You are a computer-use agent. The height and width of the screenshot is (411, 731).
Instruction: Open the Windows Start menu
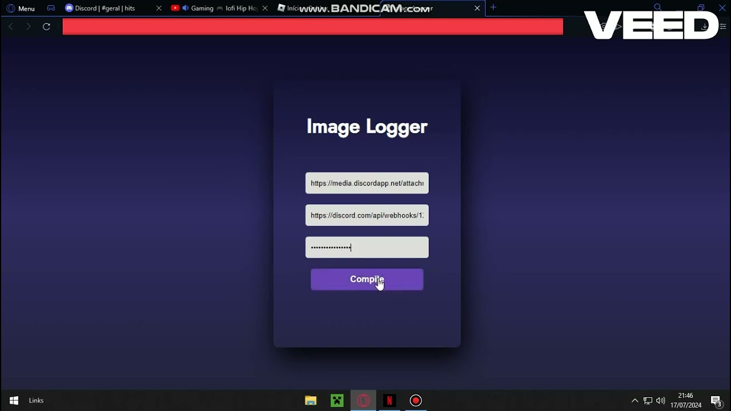14,401
